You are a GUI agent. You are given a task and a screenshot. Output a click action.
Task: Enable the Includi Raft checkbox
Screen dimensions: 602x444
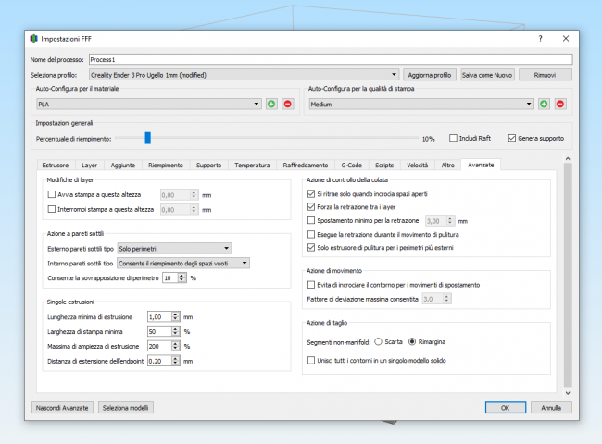454,138
